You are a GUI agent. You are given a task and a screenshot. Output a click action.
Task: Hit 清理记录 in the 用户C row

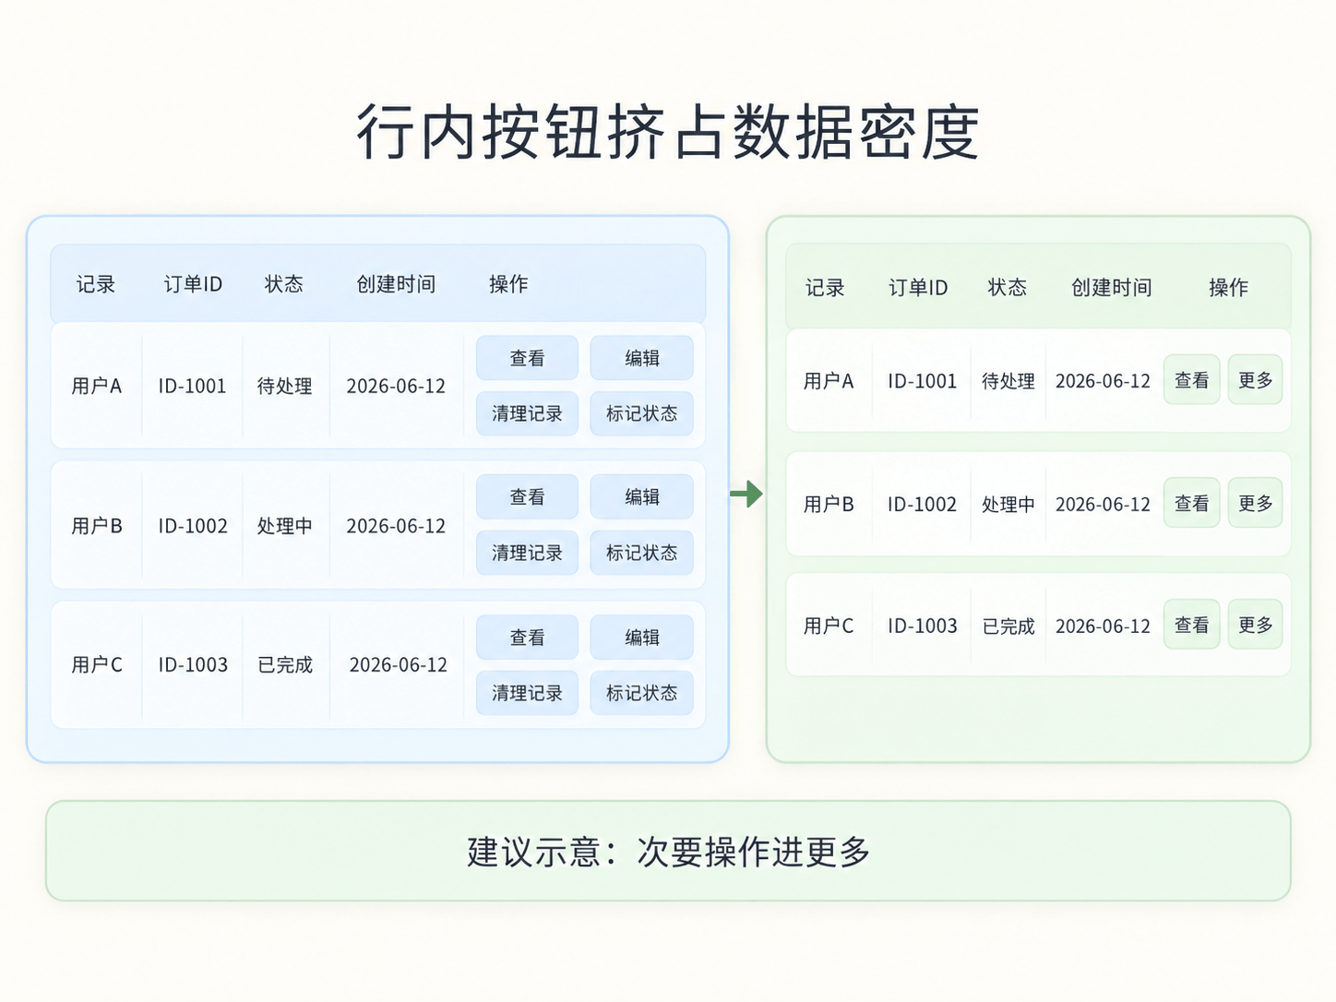pos(527,693)
